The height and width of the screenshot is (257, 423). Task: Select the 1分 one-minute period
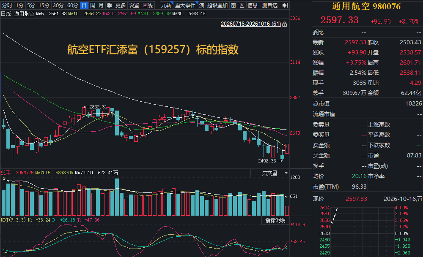tap(19, 5)
